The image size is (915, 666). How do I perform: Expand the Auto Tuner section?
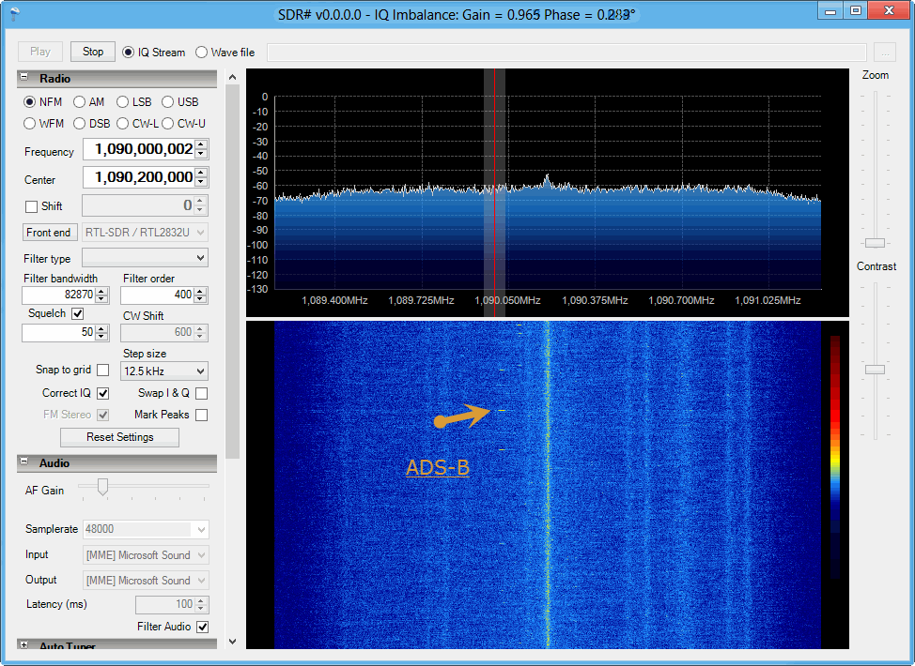pyautogui.click(x=23, y=645)
